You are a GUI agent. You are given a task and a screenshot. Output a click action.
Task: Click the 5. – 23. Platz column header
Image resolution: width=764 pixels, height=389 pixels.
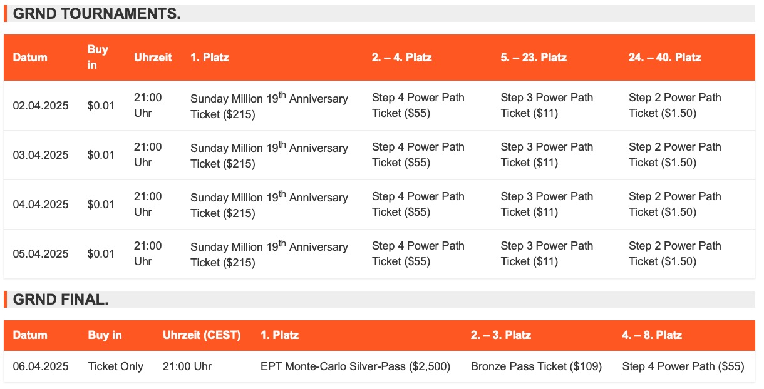click(x=534, y=58)
